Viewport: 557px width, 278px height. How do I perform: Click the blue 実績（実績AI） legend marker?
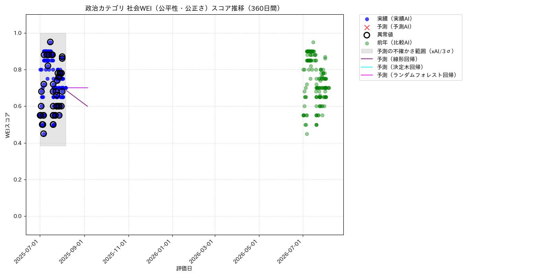point(367,19)
